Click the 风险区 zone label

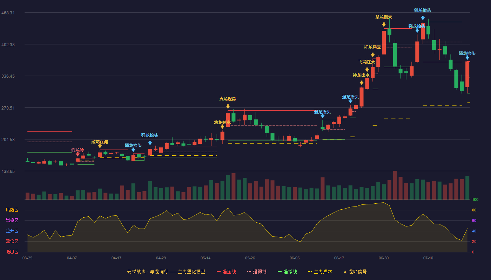click(x=12, y=210)
